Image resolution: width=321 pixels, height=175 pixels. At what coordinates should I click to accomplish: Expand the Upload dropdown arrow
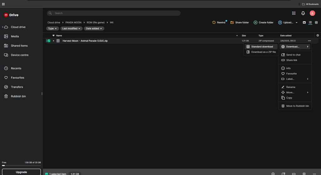297,22
